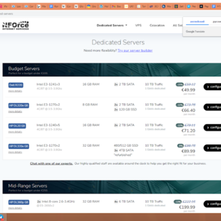
Task: Click the discount badge beside the €89.99 price
Action: (x=180, y=145)
